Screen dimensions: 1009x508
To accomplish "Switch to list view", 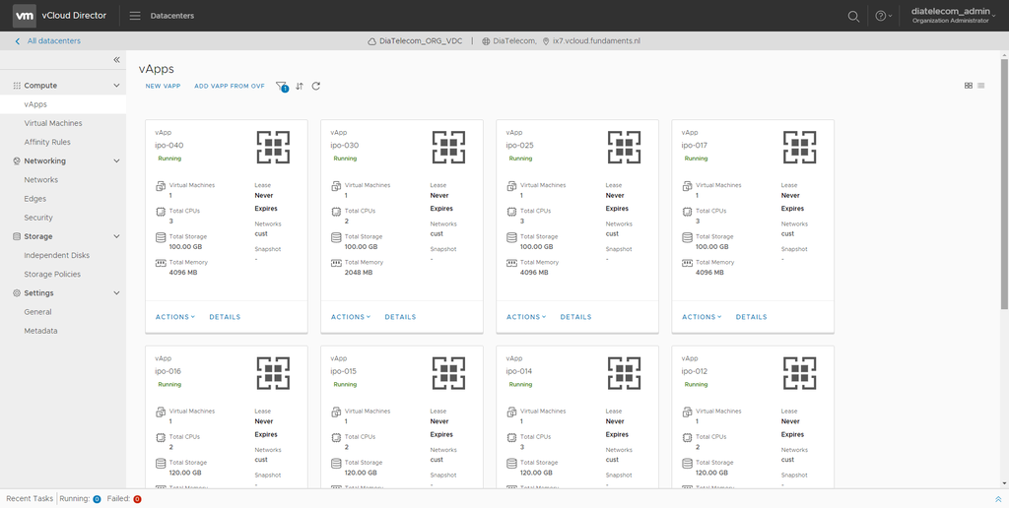I will 981,86.
